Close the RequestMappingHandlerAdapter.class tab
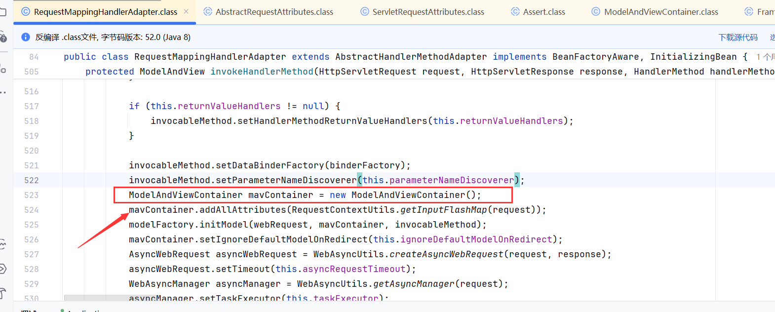Screen dimensions: 775x312 coord(186,11)
